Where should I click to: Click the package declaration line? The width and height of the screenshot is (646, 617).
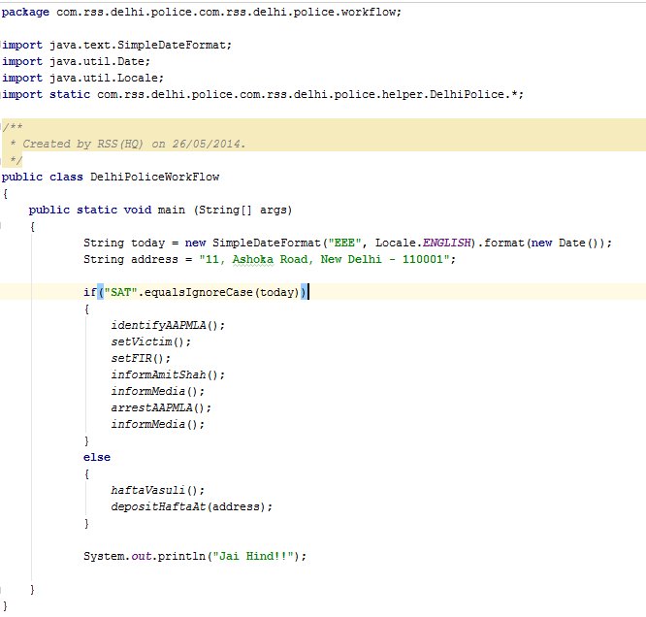[201, 12]
